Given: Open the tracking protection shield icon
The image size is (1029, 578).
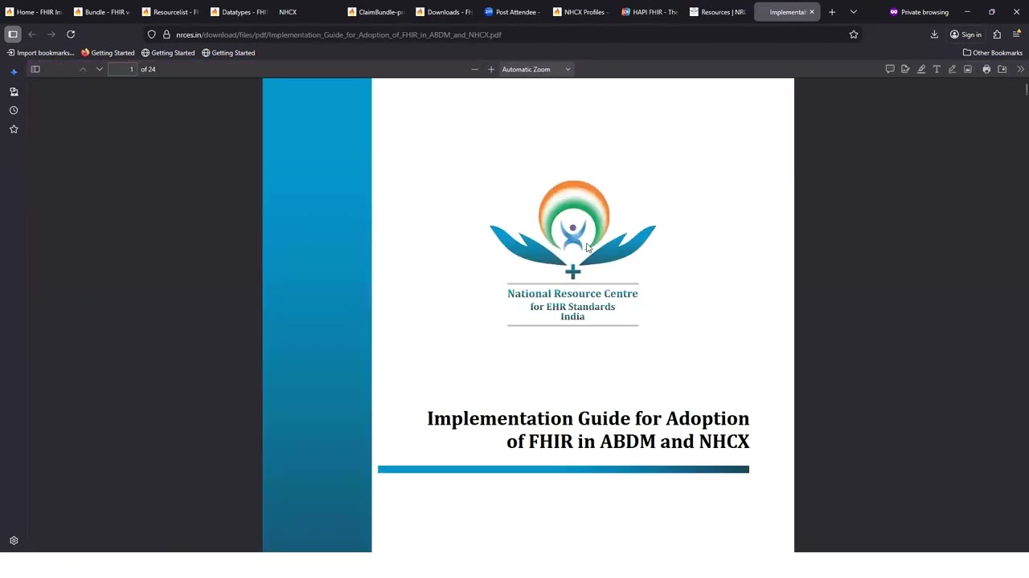Looking at the screenshot, I should (151, 35).
